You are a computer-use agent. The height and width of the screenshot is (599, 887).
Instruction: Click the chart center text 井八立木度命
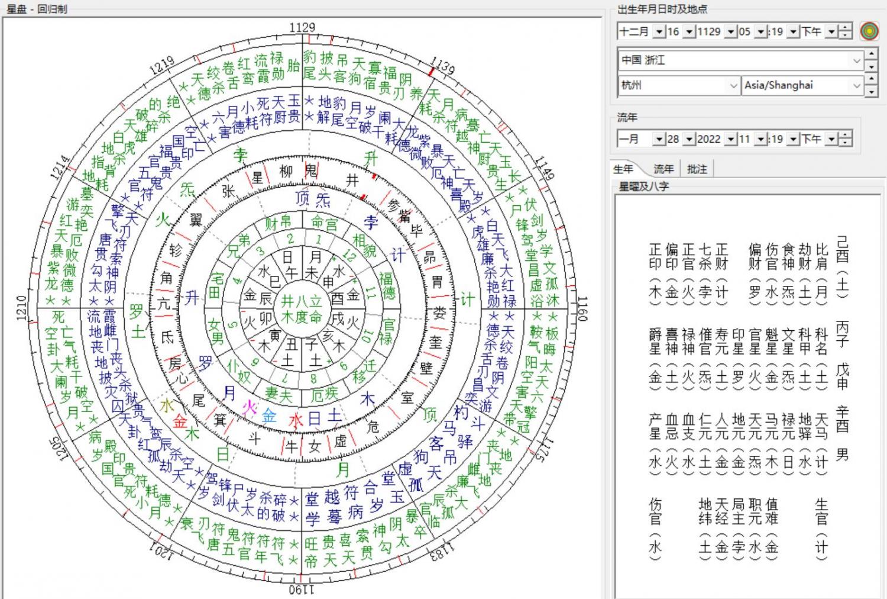pyautogui.click(x=301, y=309)
